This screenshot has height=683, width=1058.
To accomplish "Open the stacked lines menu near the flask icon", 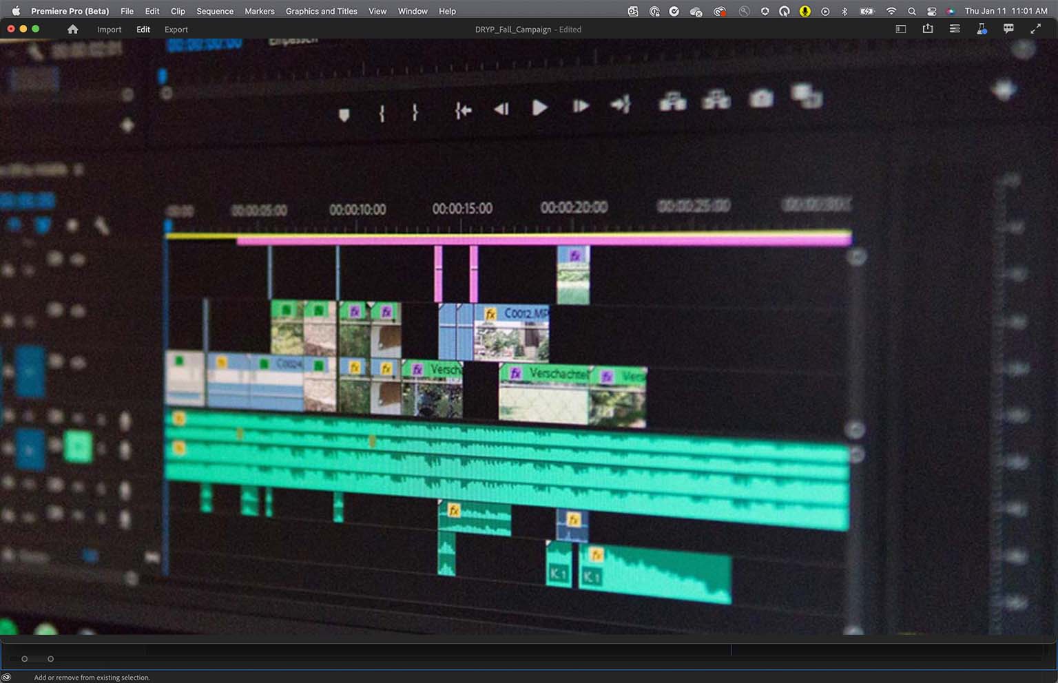I will (955, 29).
